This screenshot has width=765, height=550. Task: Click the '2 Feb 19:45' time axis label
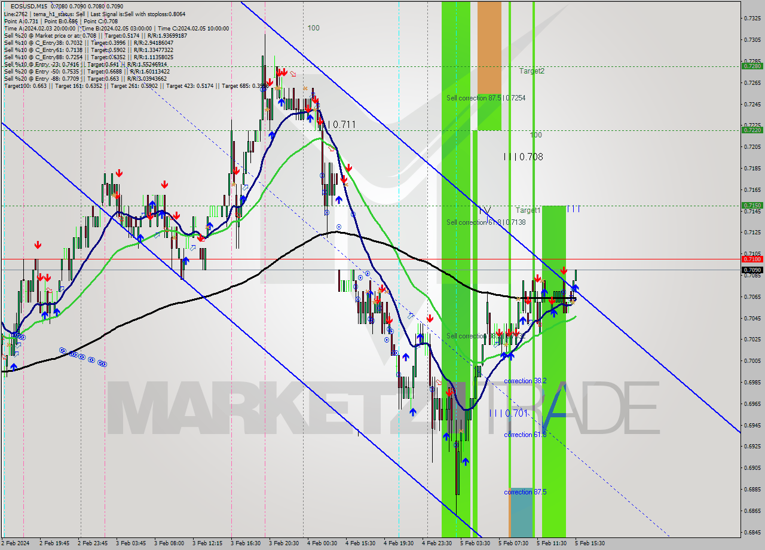tap(54, 543)
